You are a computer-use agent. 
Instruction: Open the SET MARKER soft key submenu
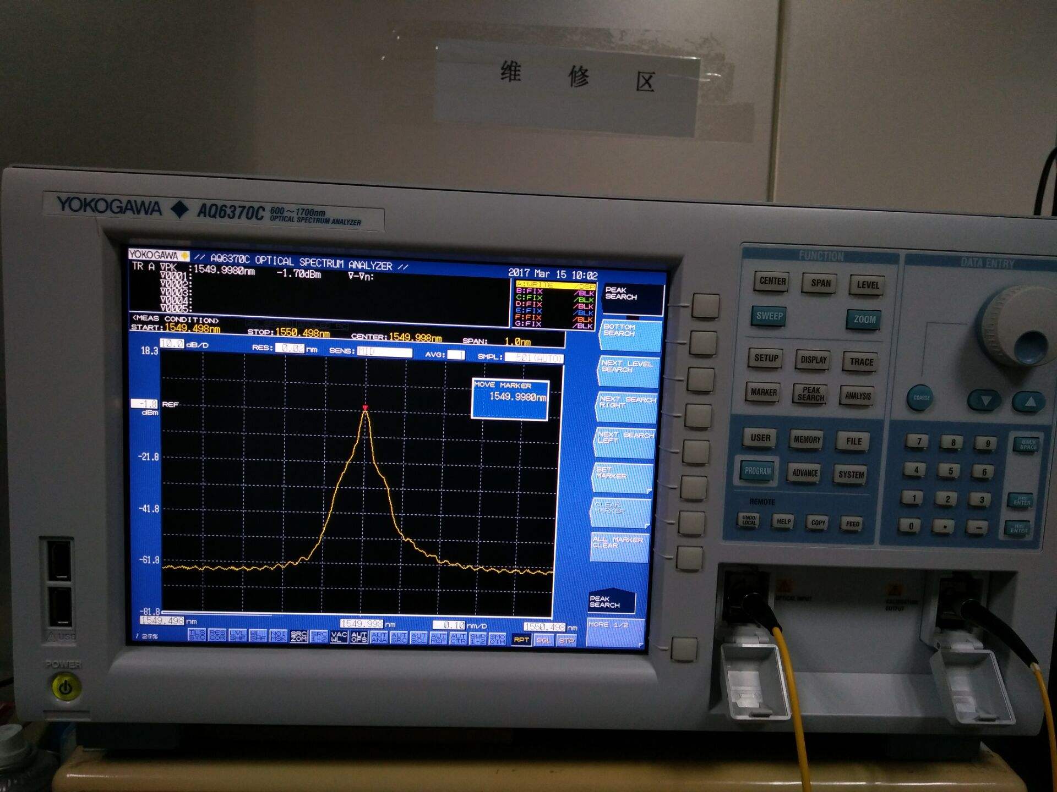click(x=623, y=477)
